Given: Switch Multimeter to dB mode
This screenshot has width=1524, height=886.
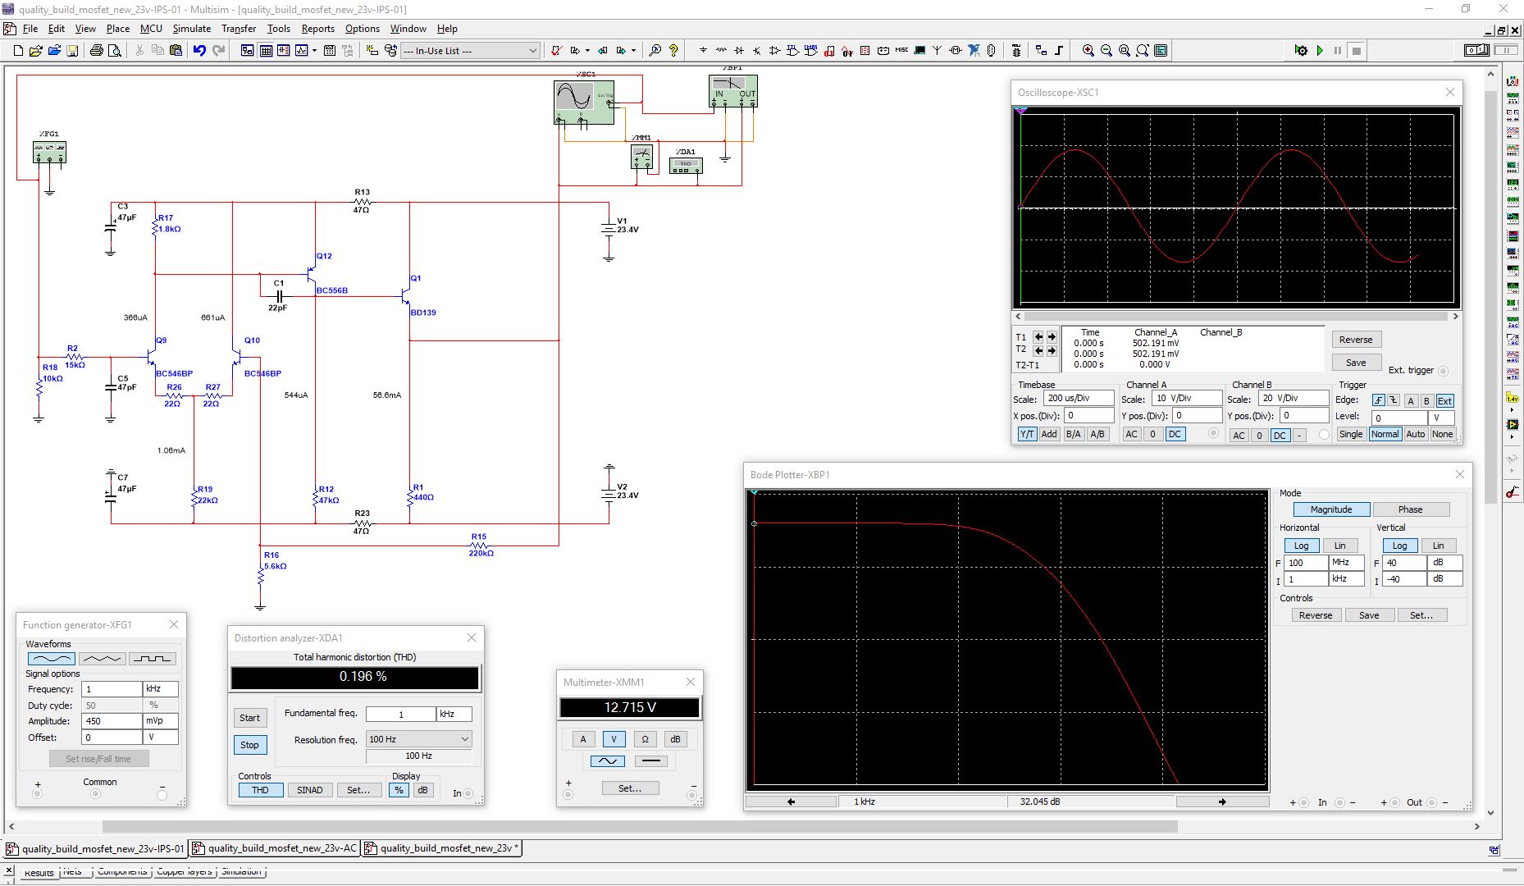Looking at the screenshot, I should 675,739.
